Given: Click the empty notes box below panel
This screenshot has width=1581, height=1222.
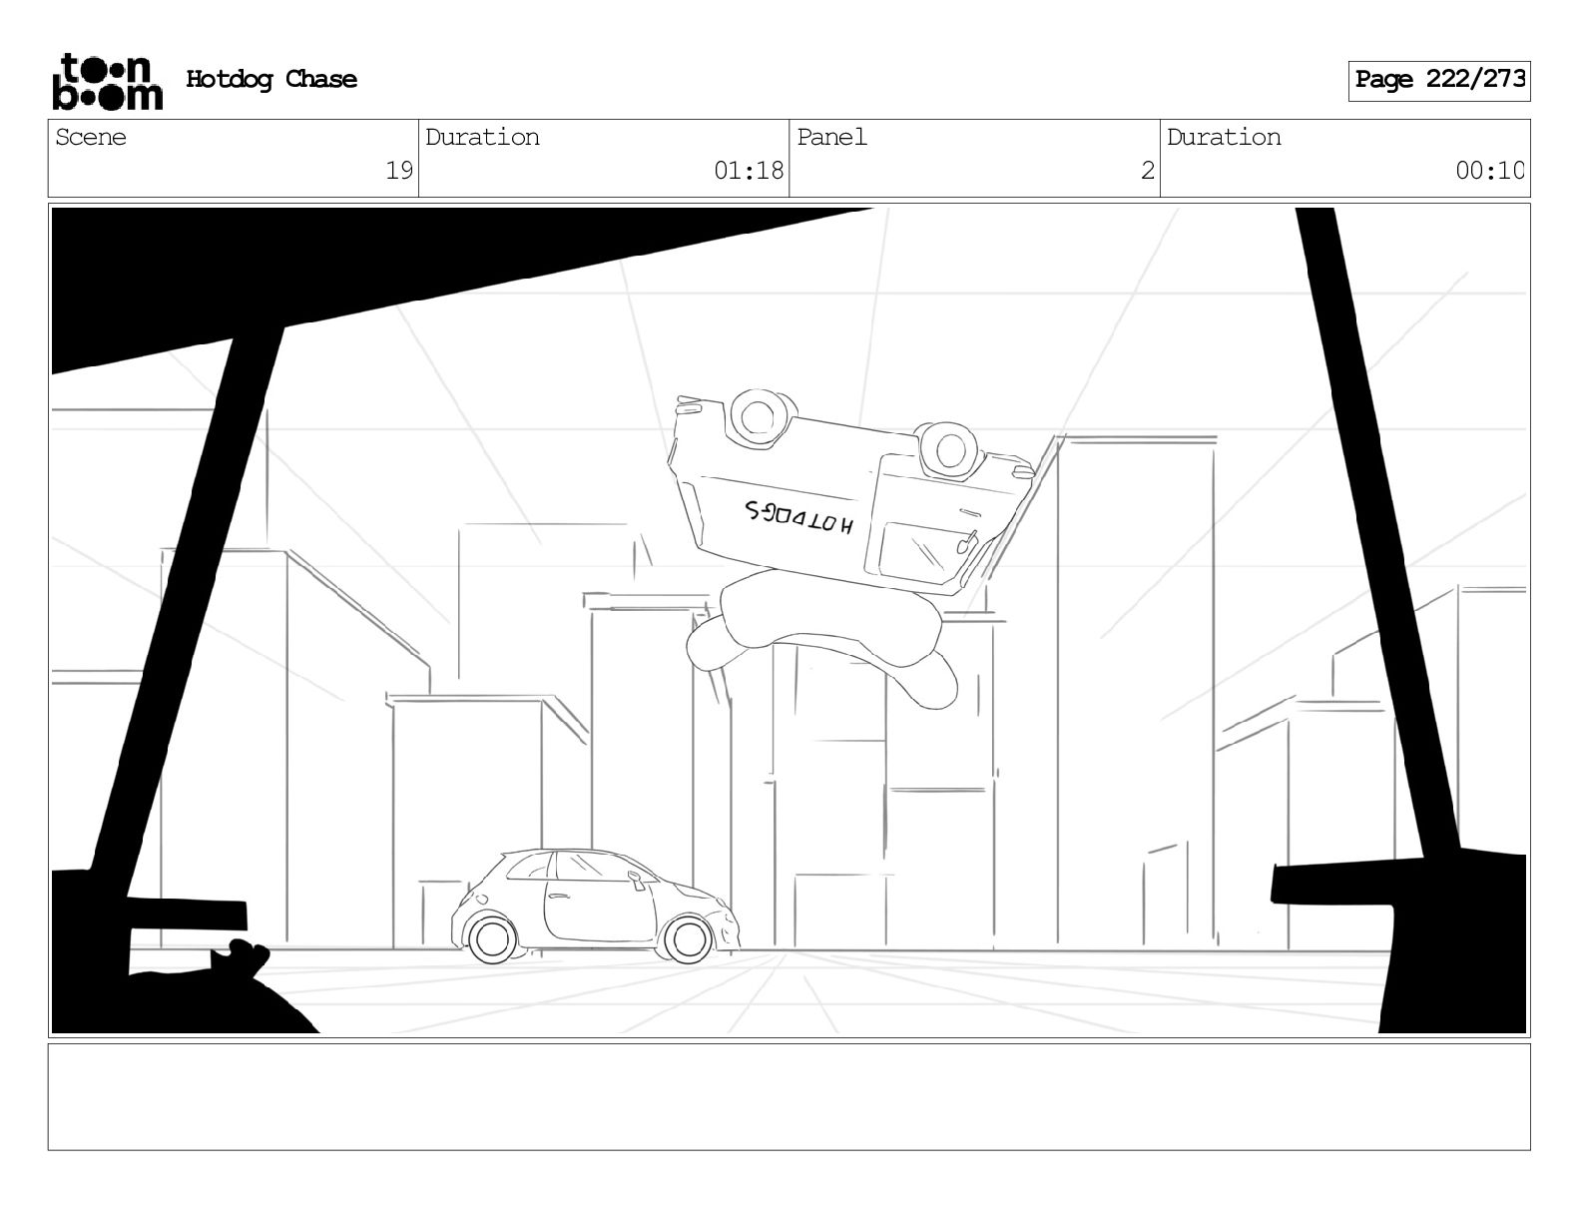Looking at the screenshot, I should pyautogui.click(x=789, y=1096).
